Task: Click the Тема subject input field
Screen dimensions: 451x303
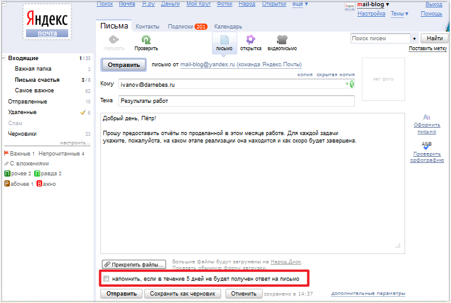Action: pos(235,101)
